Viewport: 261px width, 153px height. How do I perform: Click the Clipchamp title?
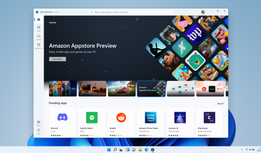click(x=203, y=128)
